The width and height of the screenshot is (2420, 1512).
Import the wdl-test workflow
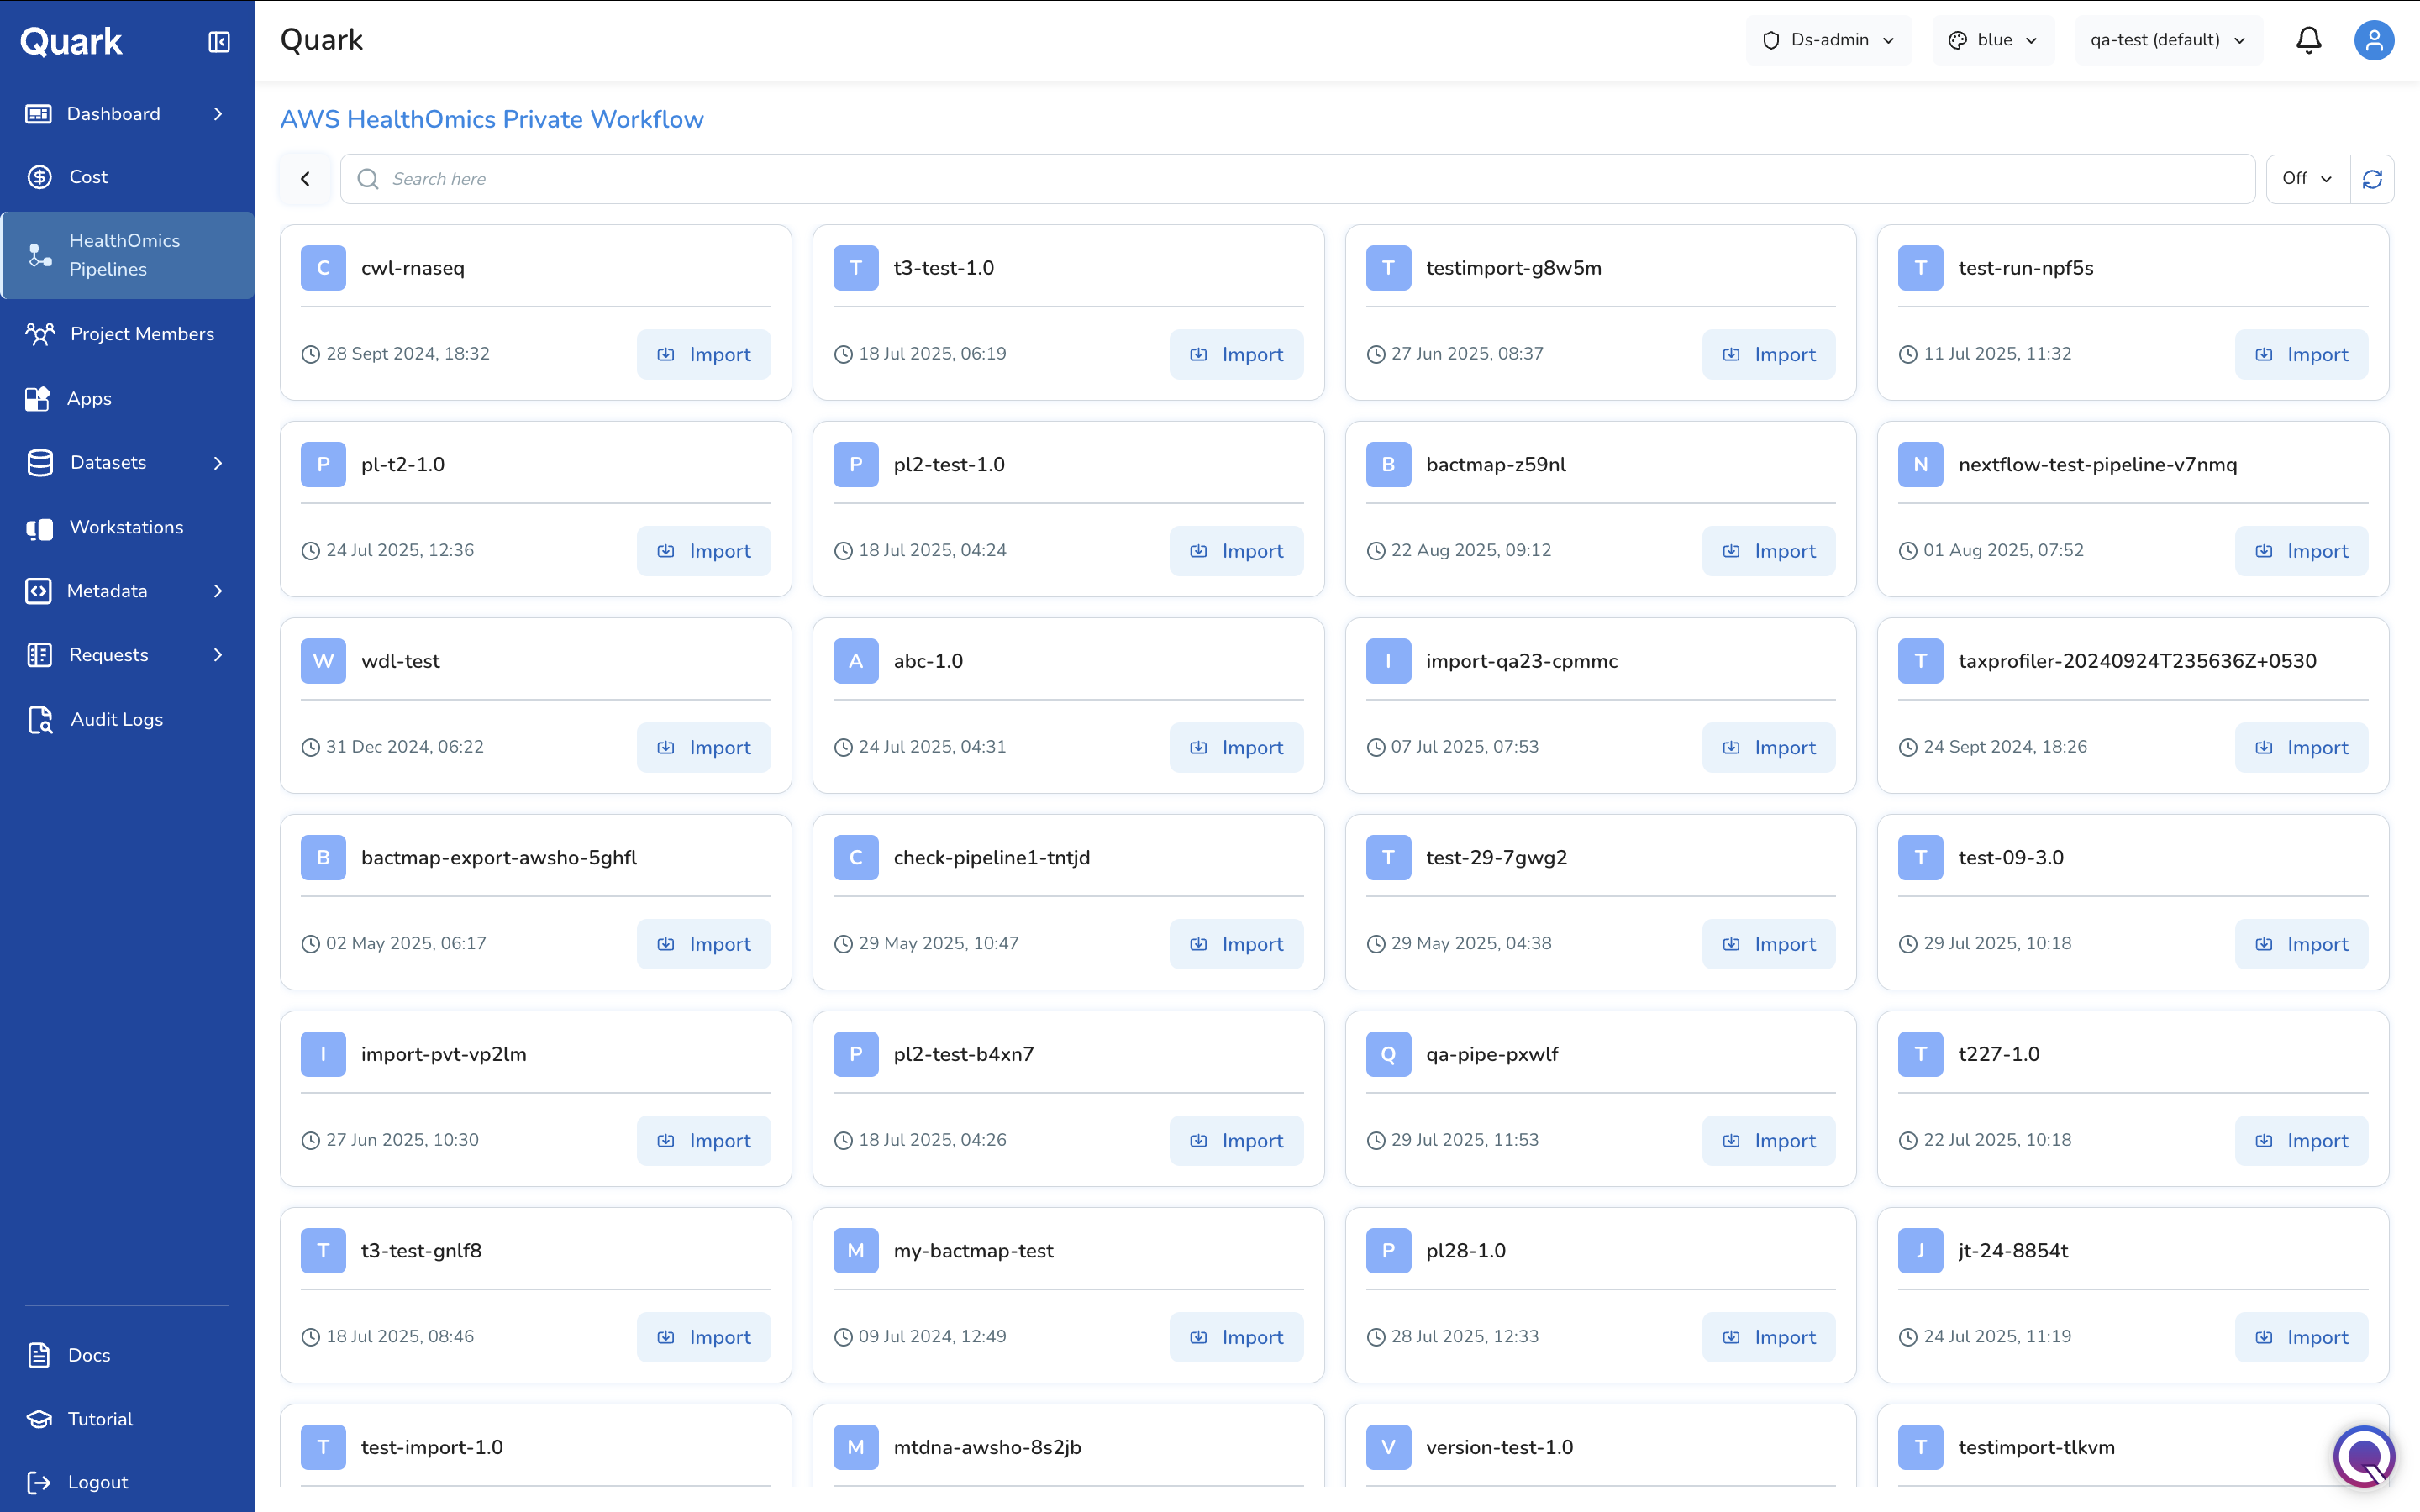click(x=703, y=747)
